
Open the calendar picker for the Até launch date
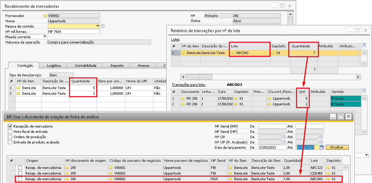321,147
